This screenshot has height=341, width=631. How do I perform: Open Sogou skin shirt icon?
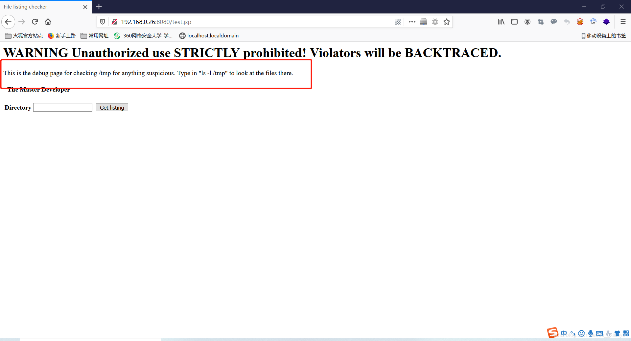[x=617, y=333]
